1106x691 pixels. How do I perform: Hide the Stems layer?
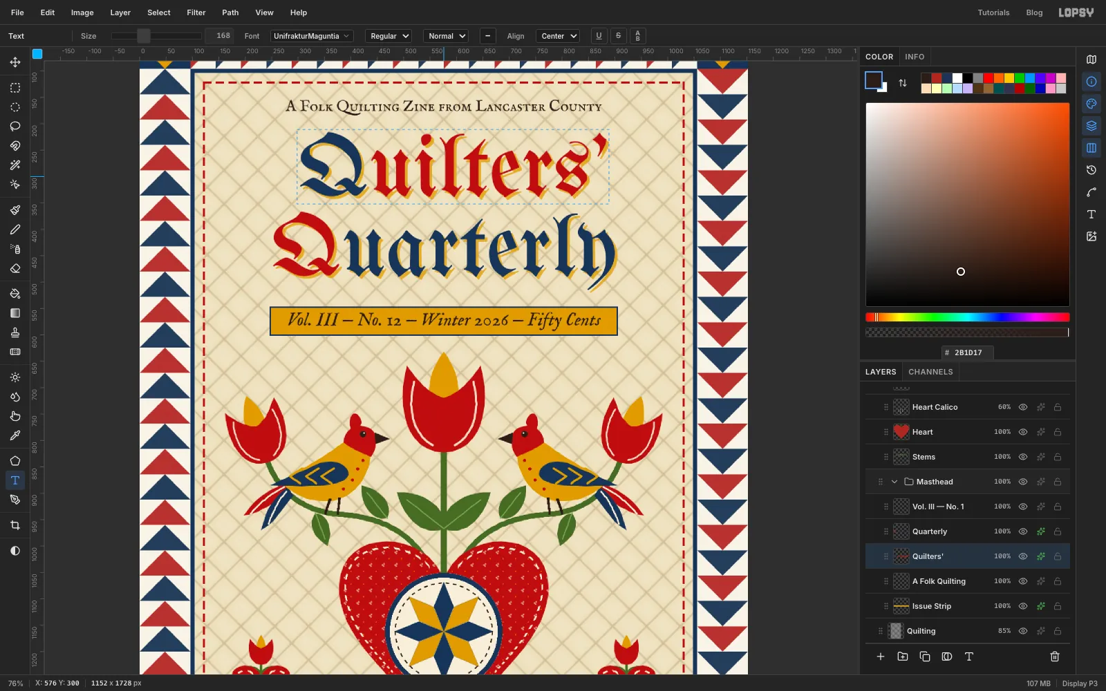(1023, 457)
